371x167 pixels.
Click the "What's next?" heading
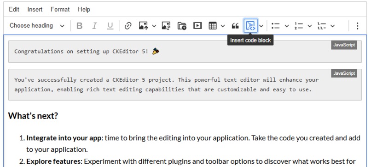(x=33, y=116)
